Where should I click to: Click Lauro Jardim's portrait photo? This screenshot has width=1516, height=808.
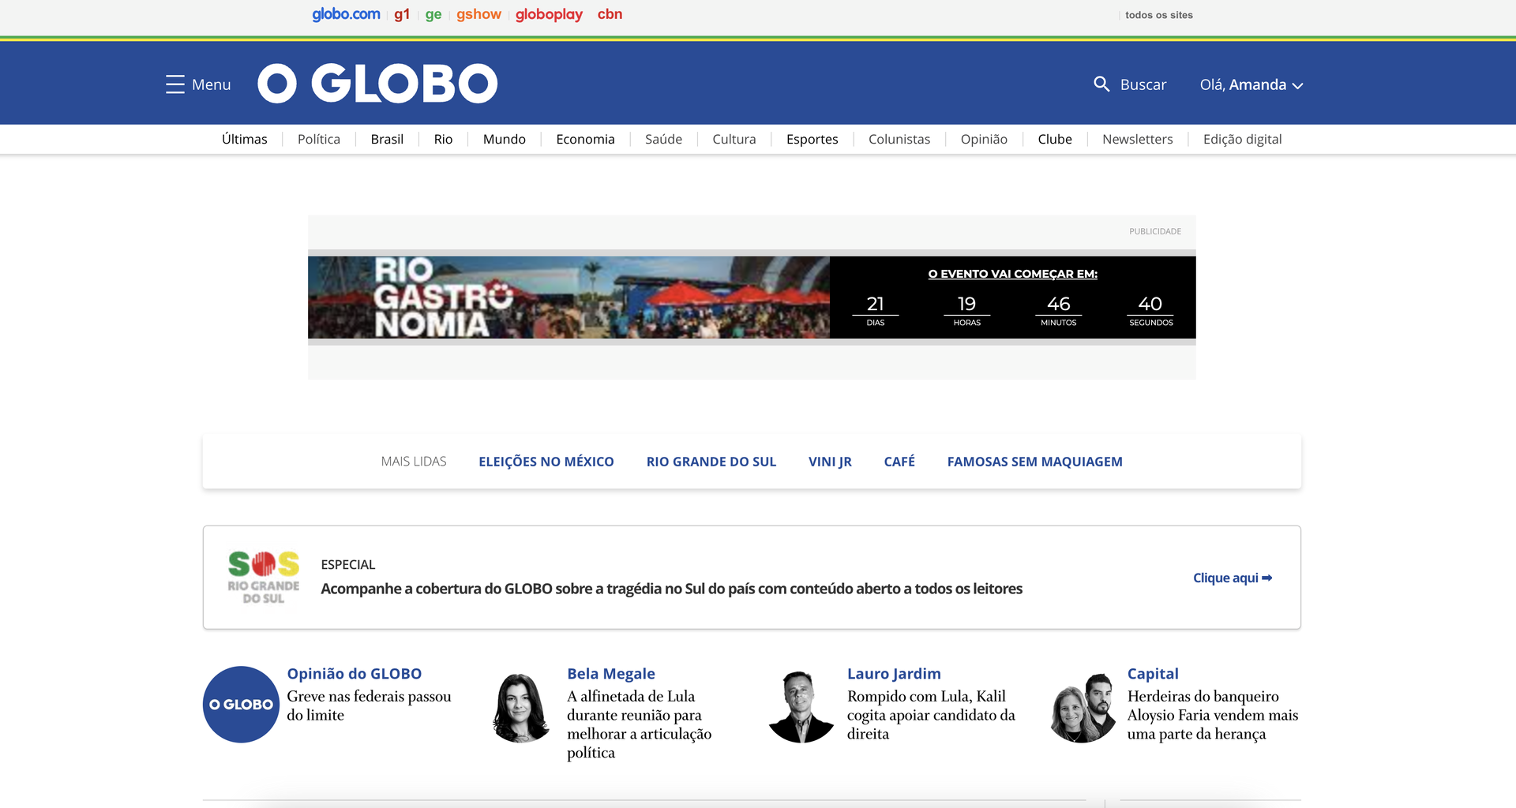coord(801,706)
